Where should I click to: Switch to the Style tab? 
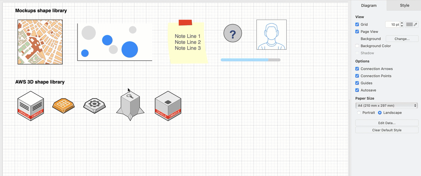[x=404, y=5]
